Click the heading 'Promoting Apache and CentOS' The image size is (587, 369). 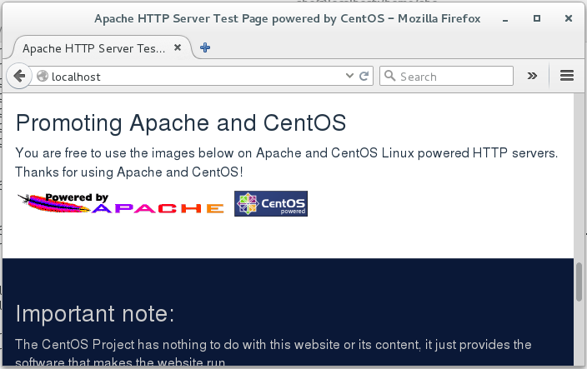[181, 123]
